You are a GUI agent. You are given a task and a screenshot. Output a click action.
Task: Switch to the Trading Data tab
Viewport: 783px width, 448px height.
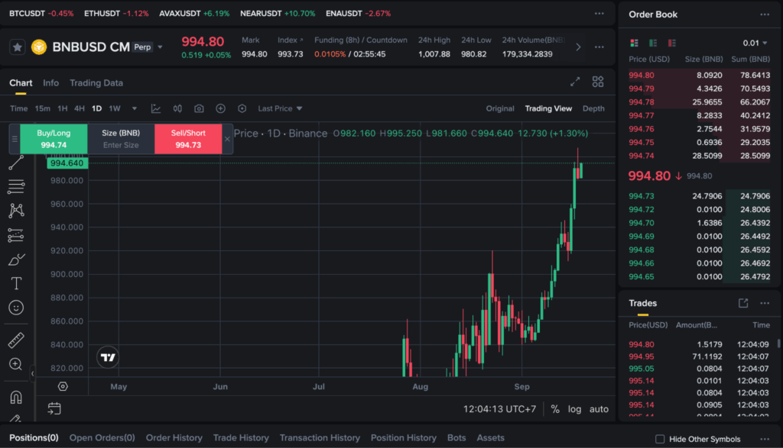click(96, 82)
